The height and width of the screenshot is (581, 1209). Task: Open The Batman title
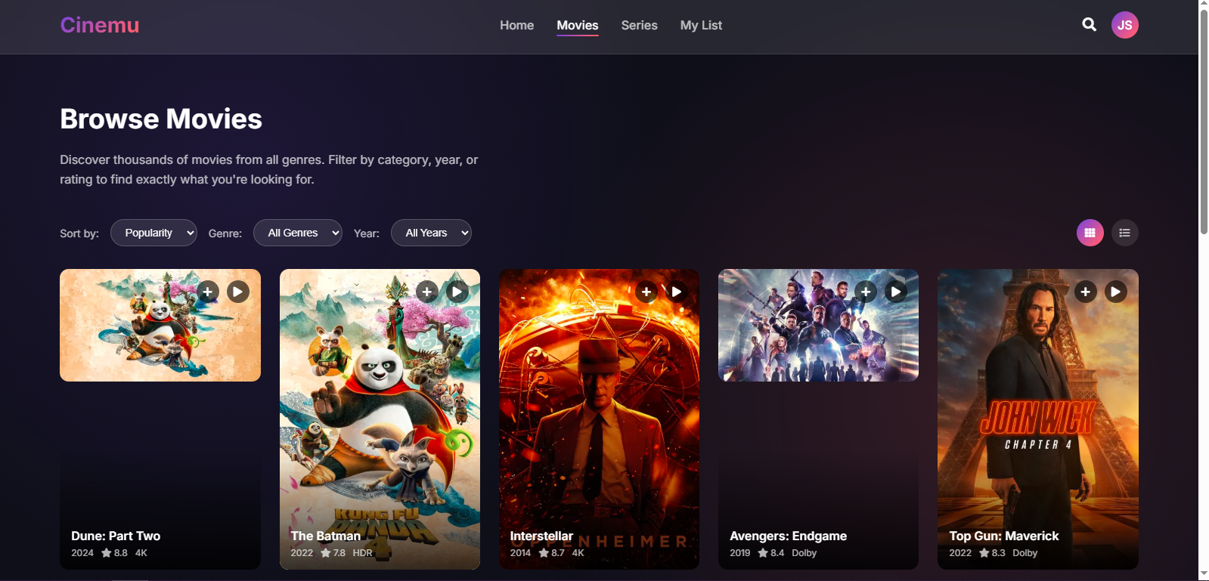[x=326, y=536]
